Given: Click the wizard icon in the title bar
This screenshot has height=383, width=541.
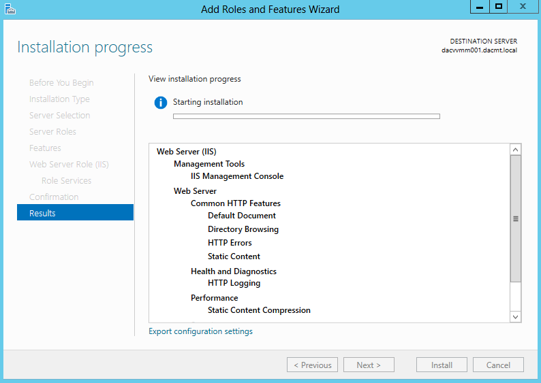Looking at the screenshot, I should (10, 9).
